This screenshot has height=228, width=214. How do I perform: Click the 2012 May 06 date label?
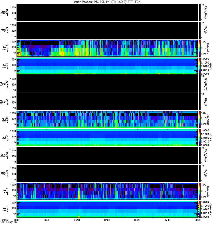9,222
